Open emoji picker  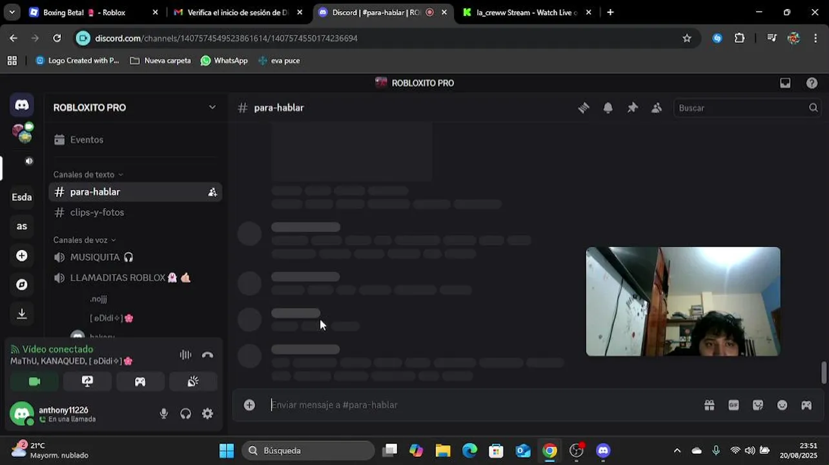point(783,405)
